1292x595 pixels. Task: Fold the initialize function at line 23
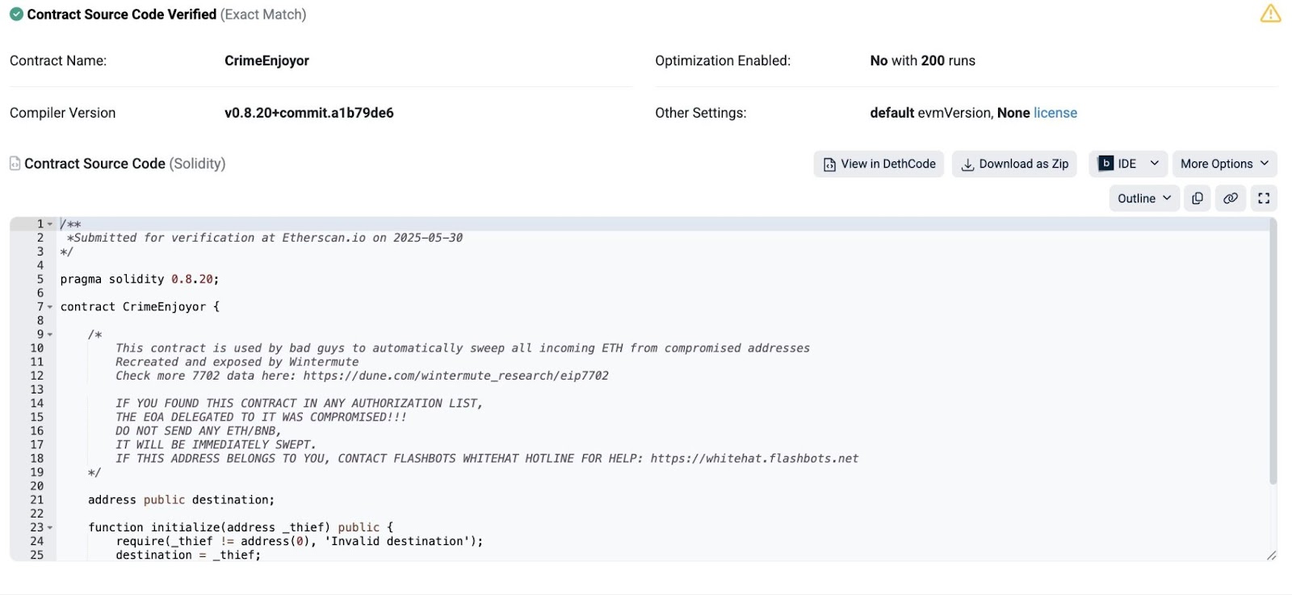(50, 528)
